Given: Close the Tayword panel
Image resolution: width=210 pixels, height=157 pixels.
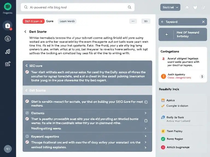Looking at the screenshot, I should coord(203,22).
